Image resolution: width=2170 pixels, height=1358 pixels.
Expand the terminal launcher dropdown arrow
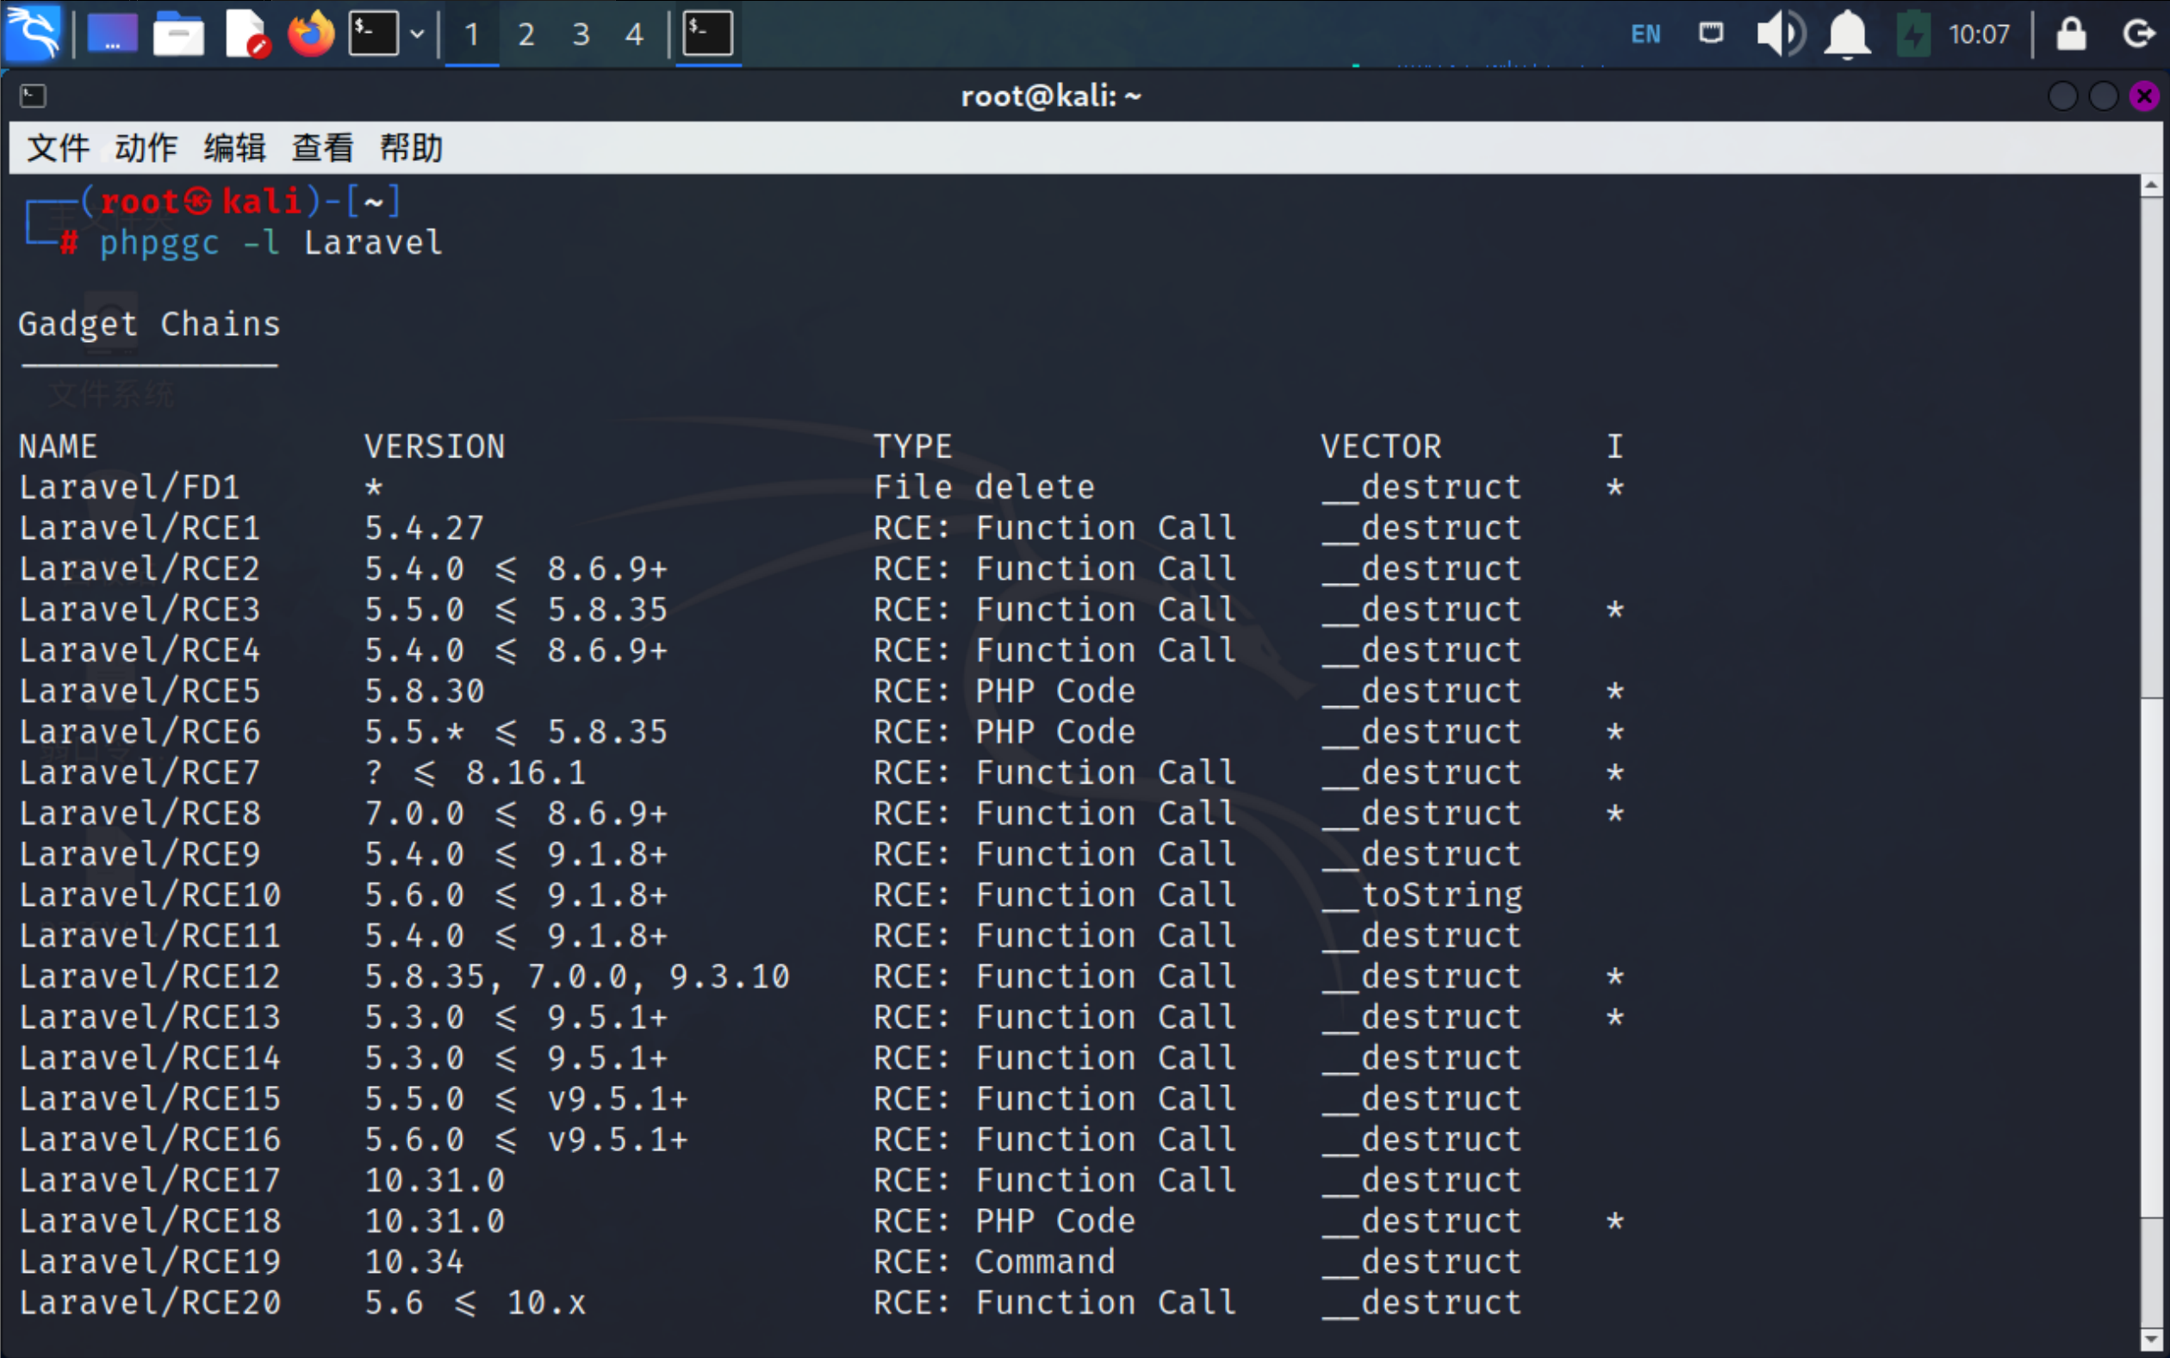coord(417,34)
